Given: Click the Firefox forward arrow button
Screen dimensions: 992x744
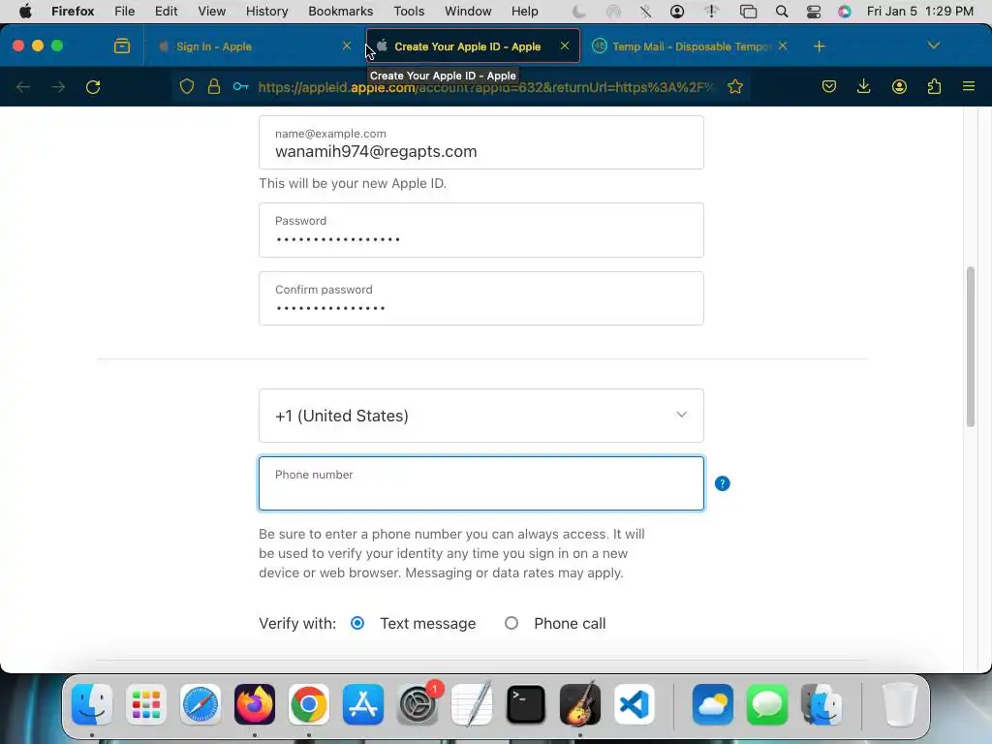Looking at the screenshot, I should click(x=58, y=86).
